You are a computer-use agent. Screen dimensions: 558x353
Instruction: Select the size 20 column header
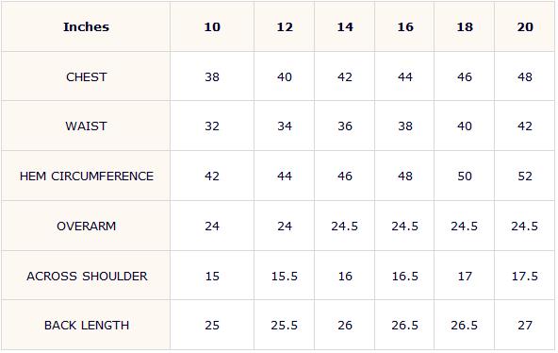[x=525, y=27]
